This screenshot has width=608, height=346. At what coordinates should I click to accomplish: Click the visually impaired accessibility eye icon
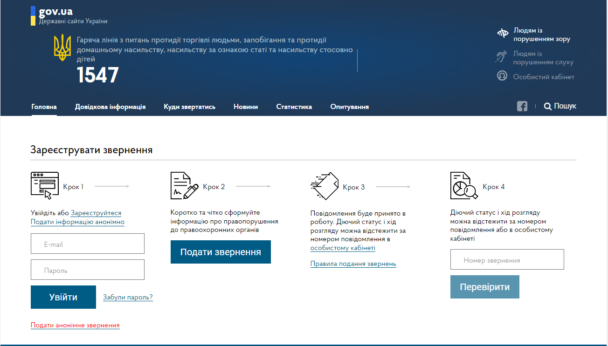tap(502, 33)
